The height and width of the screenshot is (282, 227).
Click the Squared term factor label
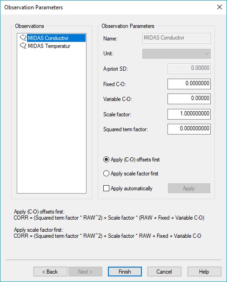[126, 129]
